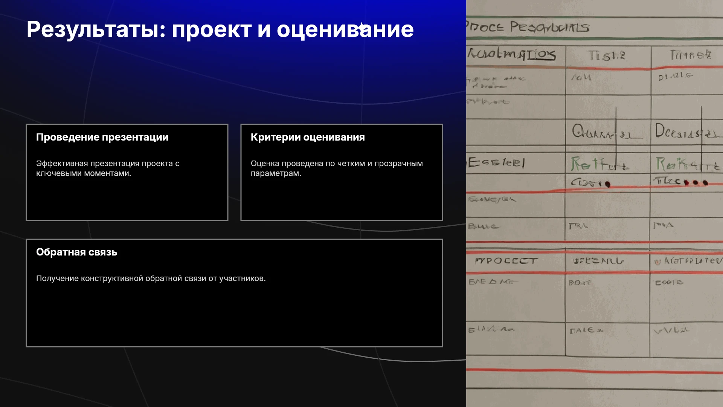
Task: Click the 'PYPOCECT' handwritten row label
Action: pos(506,261)
